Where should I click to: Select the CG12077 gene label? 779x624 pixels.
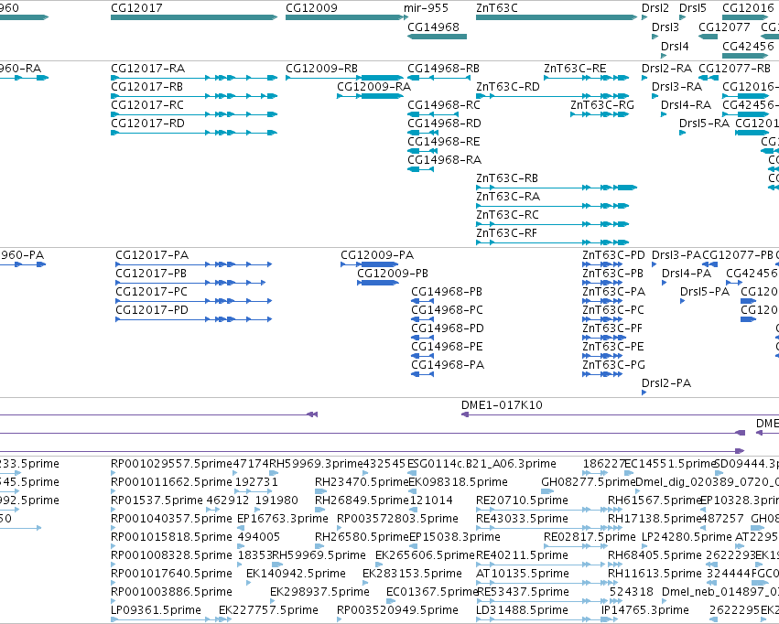pos(724,27)
